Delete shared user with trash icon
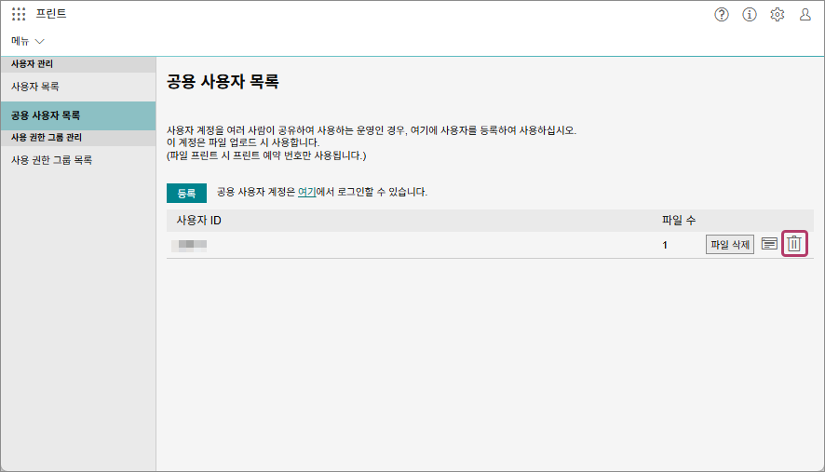 tap(794, 244)
